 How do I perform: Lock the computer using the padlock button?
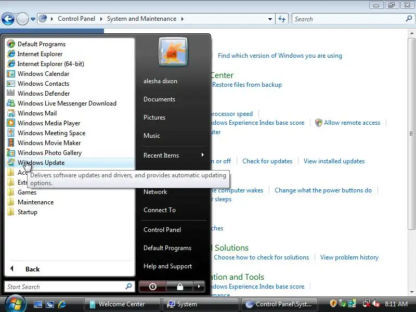pyautogui.click(x=180, y=287)
